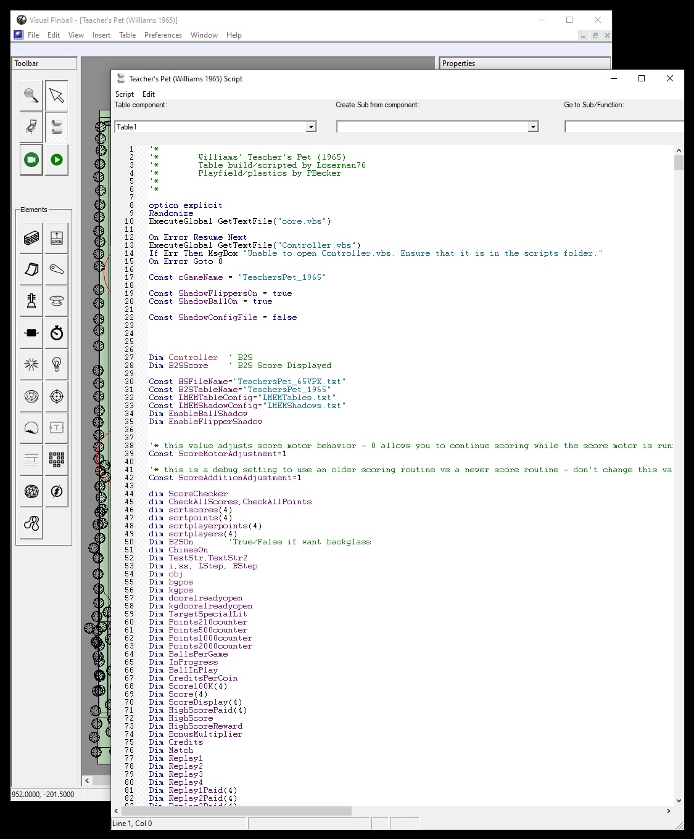Viewport: 694px width, 839px height.
Task: Open the Preferences menu
Action: click(163, 35)
